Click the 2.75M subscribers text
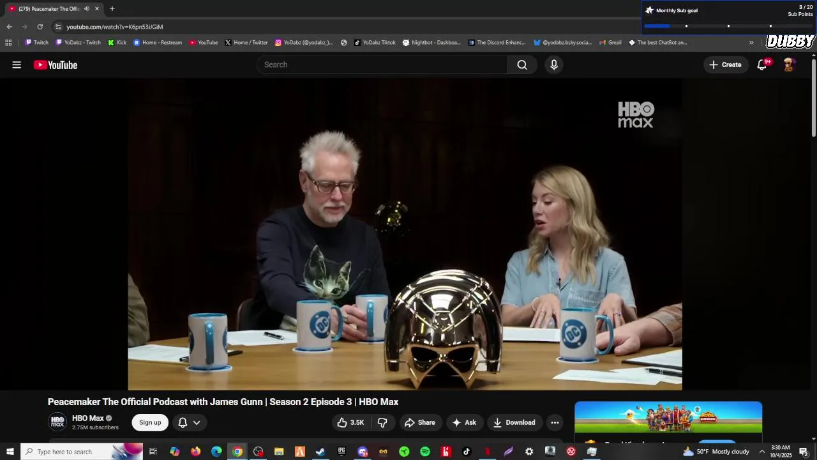This screenshot has width=817, height=460. pos(95,427)
